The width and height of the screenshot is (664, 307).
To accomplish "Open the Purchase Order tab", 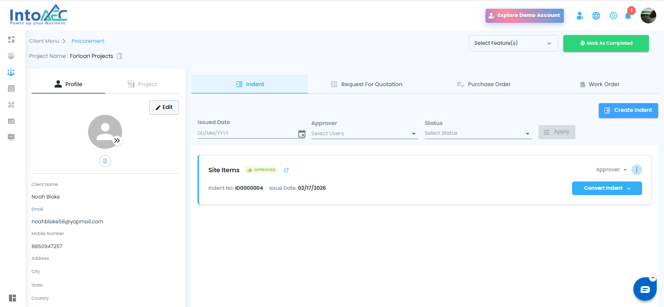I will 483,84.
